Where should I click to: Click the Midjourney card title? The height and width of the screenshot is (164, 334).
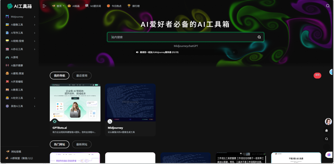point(115,128)
